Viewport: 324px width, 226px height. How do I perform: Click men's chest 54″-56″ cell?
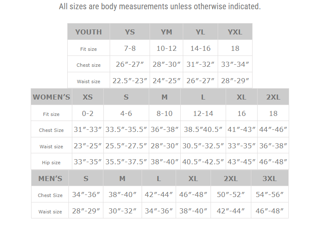tap(269, 194)
